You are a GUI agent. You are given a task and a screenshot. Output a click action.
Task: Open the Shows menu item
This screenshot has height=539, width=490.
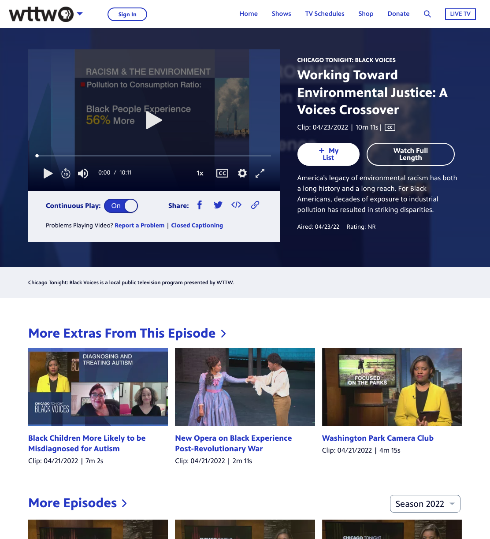pyautogui.click(x=282, y=14)
